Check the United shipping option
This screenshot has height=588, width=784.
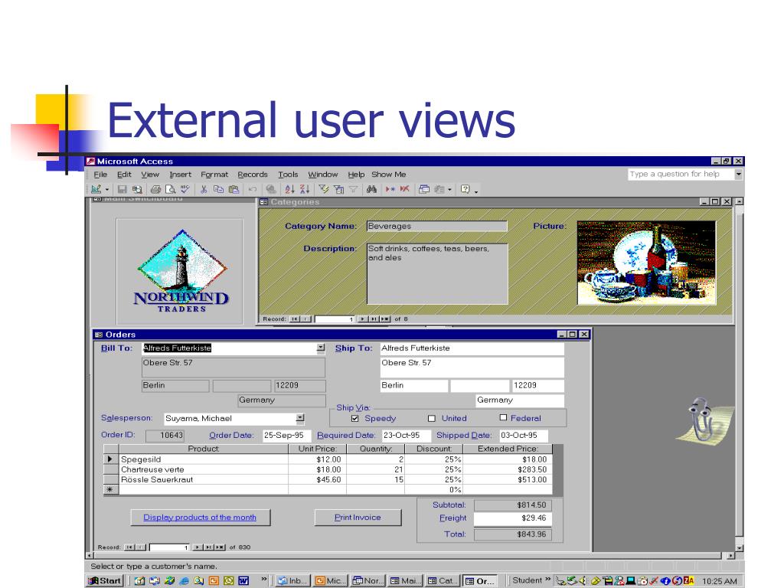pos(432,419)
